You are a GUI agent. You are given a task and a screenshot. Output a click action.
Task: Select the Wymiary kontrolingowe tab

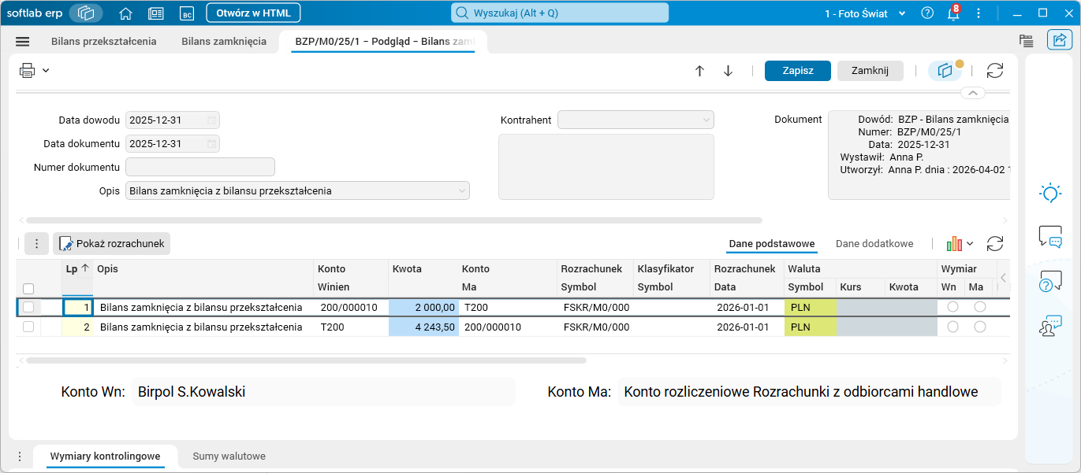(105, 456)
